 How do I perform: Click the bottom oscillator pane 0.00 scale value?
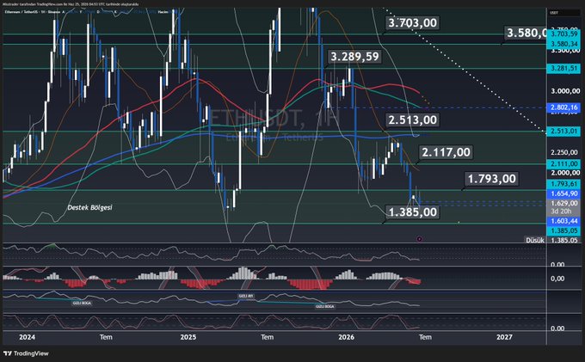[557, 328]
